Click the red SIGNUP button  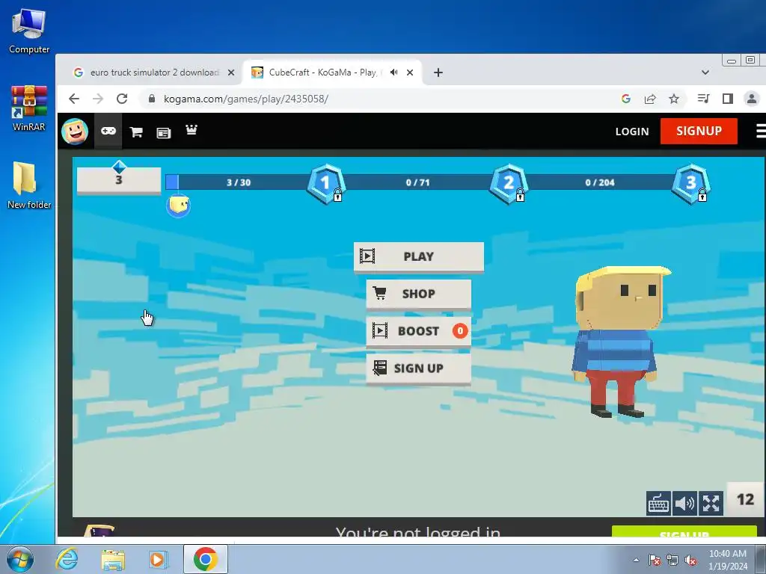click(x=699, y=131)
